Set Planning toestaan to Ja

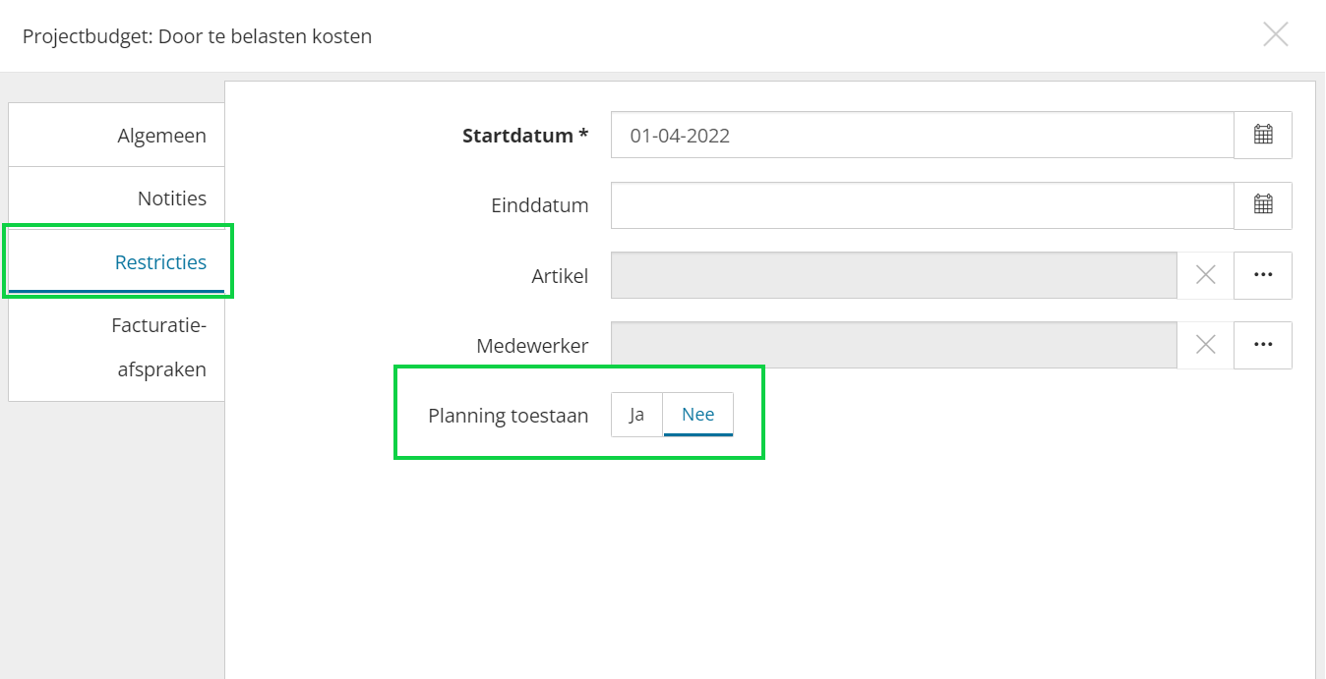[x=636, y=415]
